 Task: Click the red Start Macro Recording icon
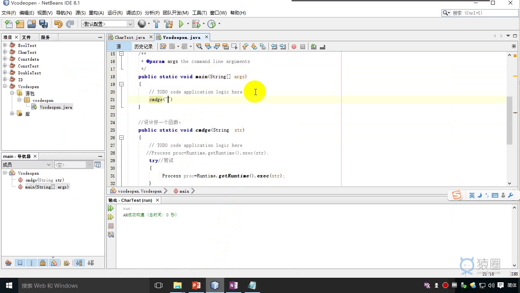tap(294, 47)
